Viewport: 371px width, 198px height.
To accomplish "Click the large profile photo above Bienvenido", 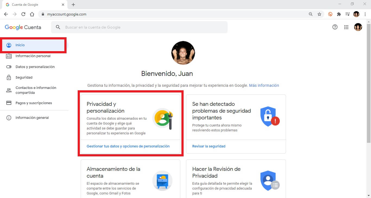I will point(183,53).
